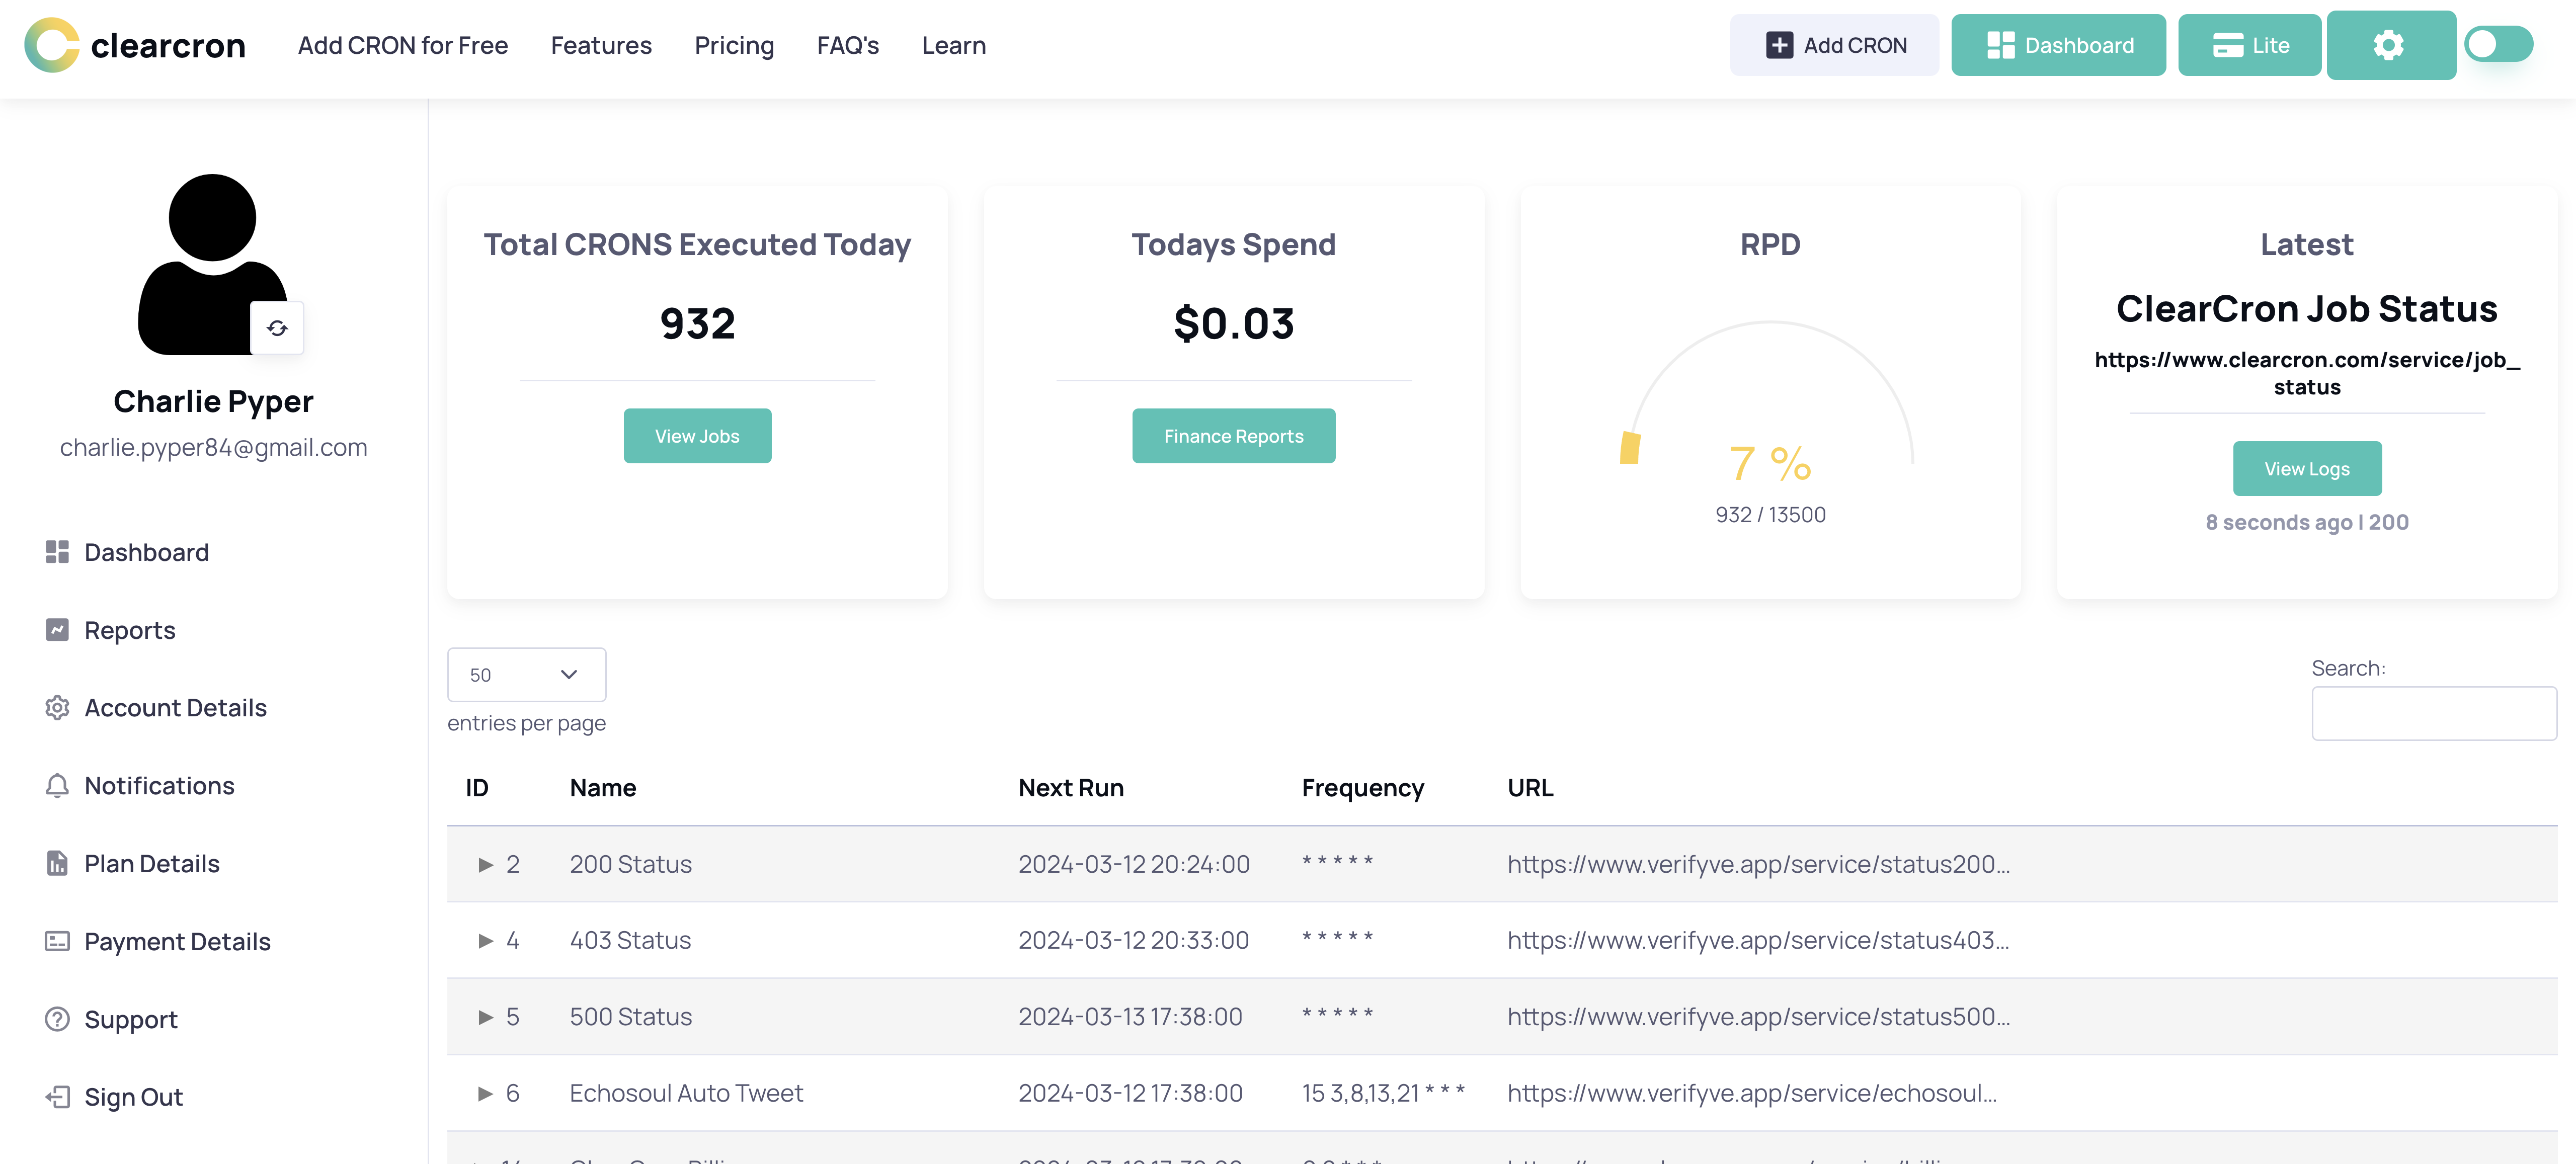Click '8 seconds ago | 200' status text
The height and width of the screenshot is (1164, 2576).
tap(2306, 522)
